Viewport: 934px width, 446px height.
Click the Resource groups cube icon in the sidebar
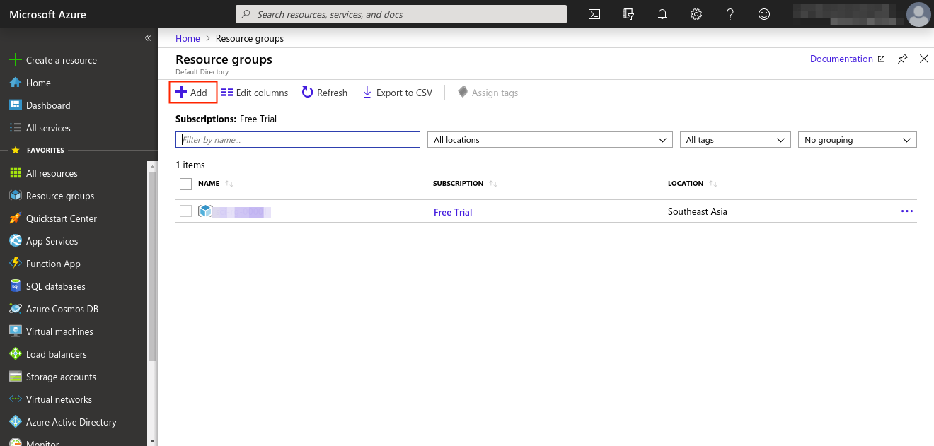click(15, 196)
